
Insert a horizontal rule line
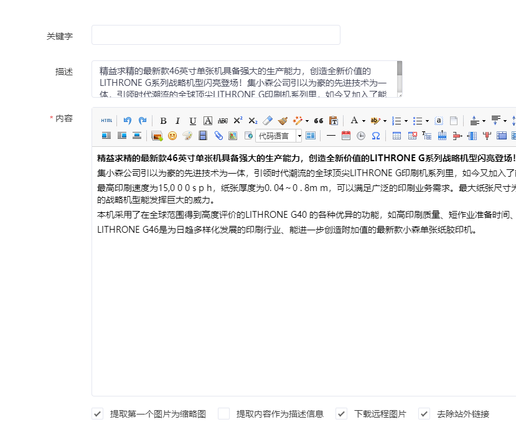click(331, 136)
